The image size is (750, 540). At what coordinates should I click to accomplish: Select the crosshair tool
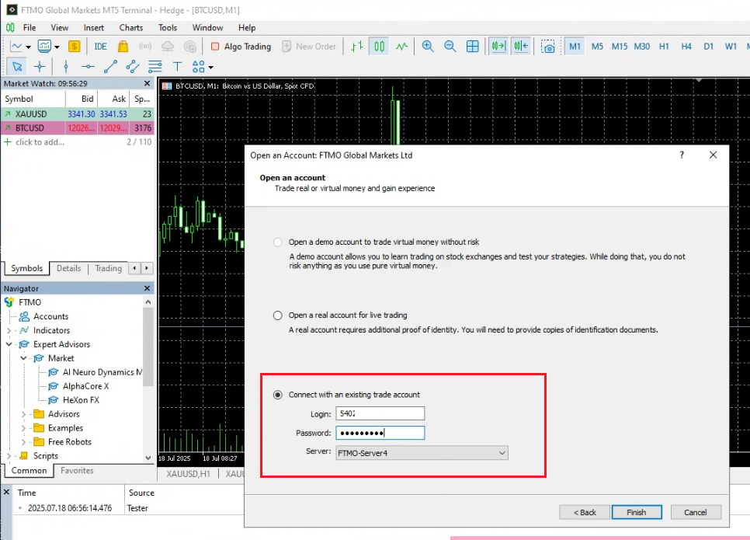coord(40,67)
